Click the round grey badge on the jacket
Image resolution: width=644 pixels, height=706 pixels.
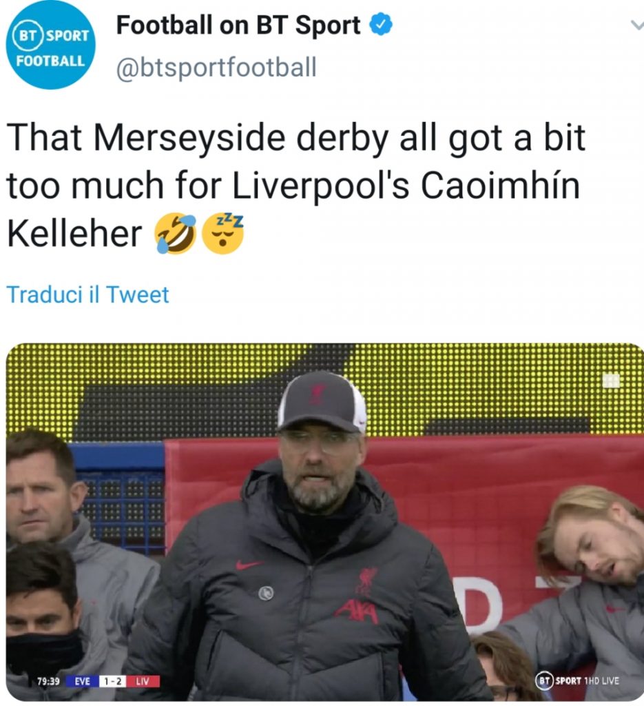(x=265, y=592)
